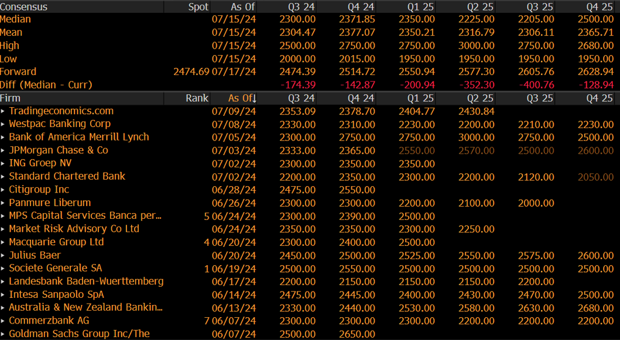Click the Firm table Q2 25 header

point(481,98)
